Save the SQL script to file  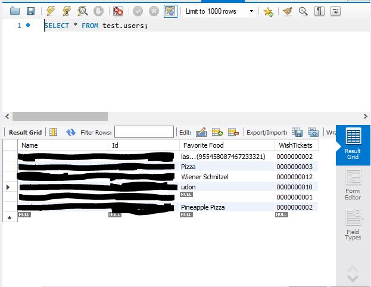point(30,11)
